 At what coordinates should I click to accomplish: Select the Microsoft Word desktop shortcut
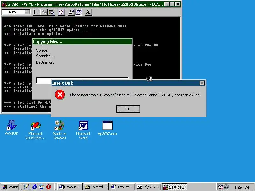coord(83,130)
